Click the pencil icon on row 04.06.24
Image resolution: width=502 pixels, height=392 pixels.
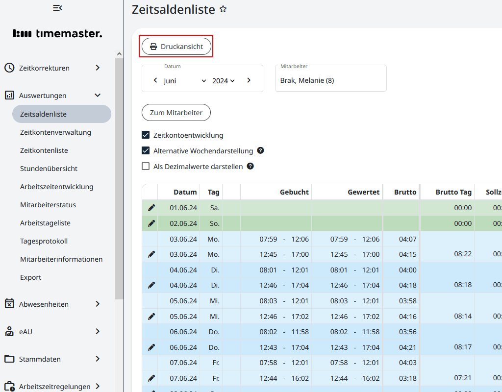click(x=151, y=285)
